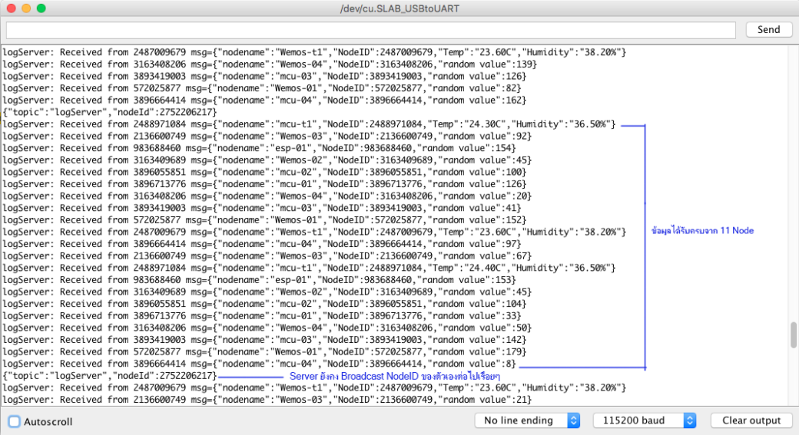This screenshot has width=799, height=435.
Task: Click the log line showing Temp 24.40C
Action: [307, 268]
